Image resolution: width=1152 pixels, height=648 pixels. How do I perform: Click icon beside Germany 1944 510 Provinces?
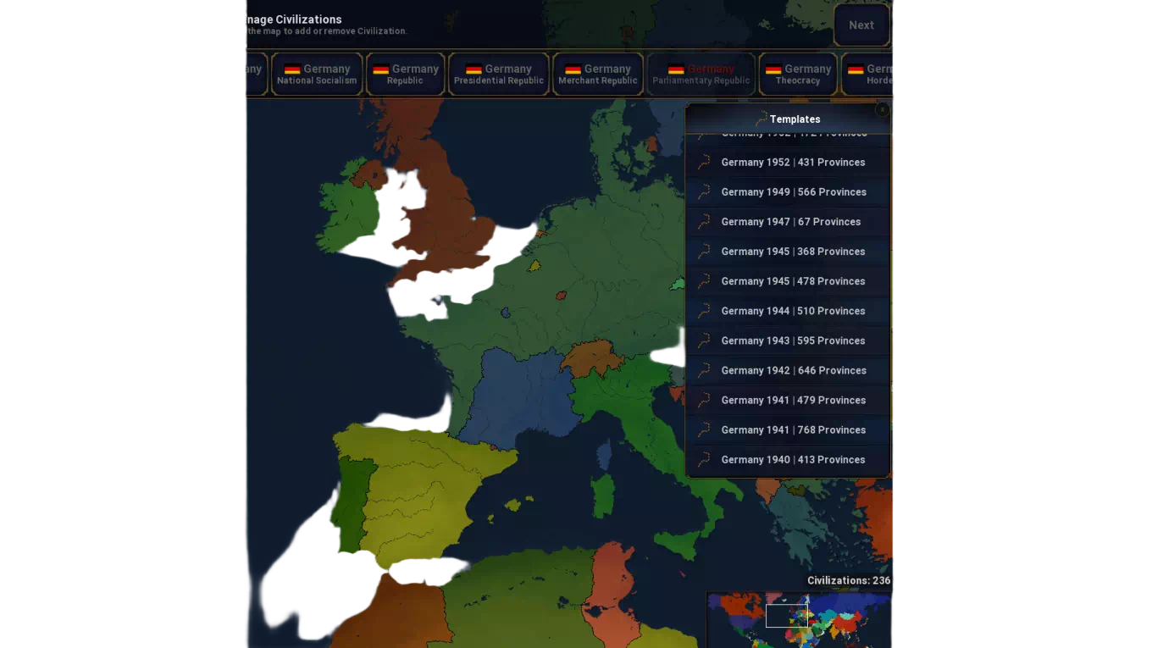click(703, 311)
